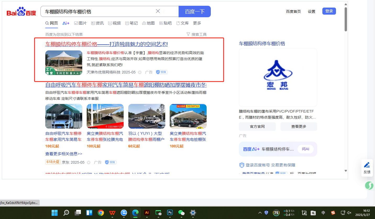Click the muted volume tray icon
The height and width of the screenshot is (219, 375).
point(349,213)
